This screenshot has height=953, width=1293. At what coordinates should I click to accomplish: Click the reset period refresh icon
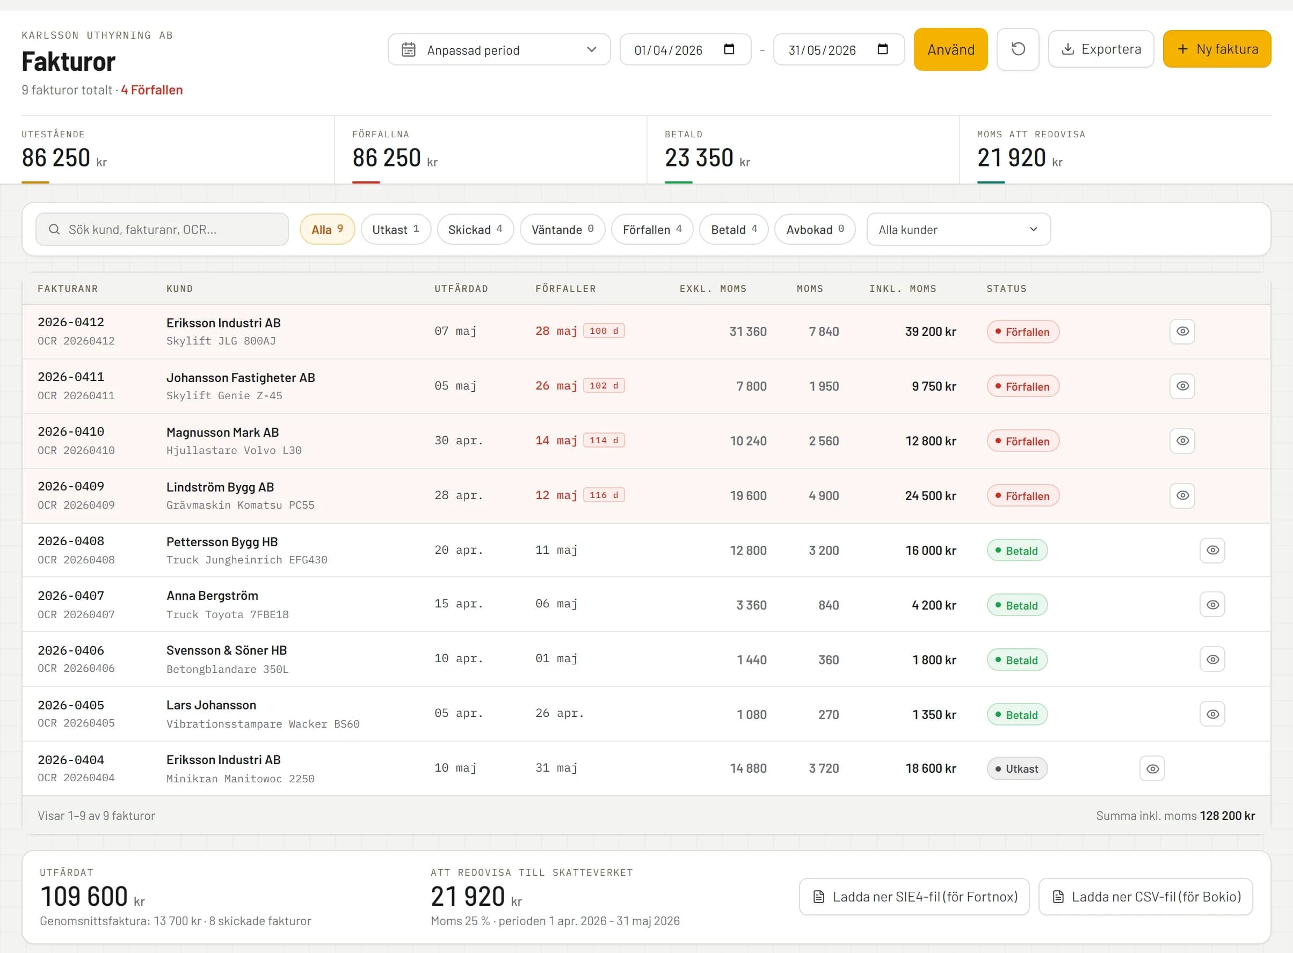(1018, 49)
